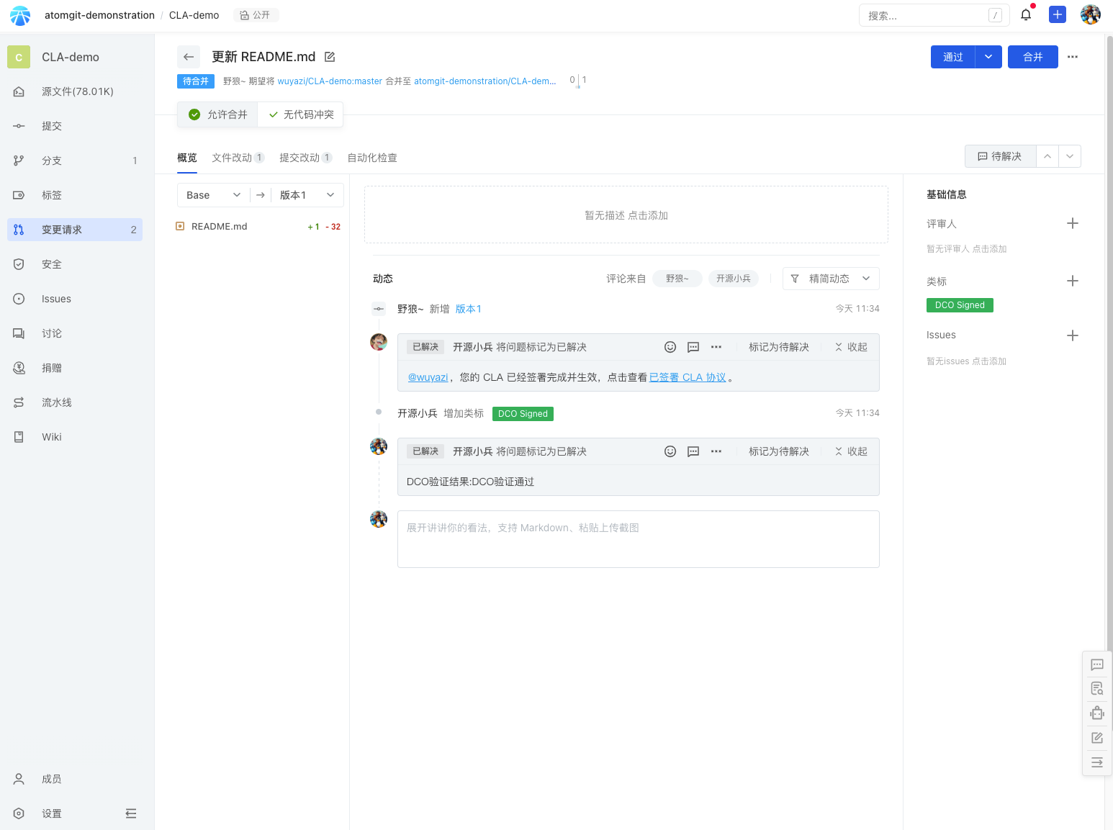Collapse the sidebar using the bottom icon
Viewport: 1113px width, 830px height.
pos(131,813)
